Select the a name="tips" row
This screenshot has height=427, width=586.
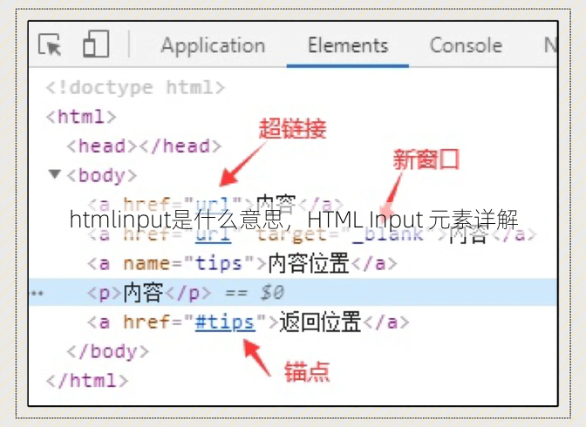tap(242, 264)
